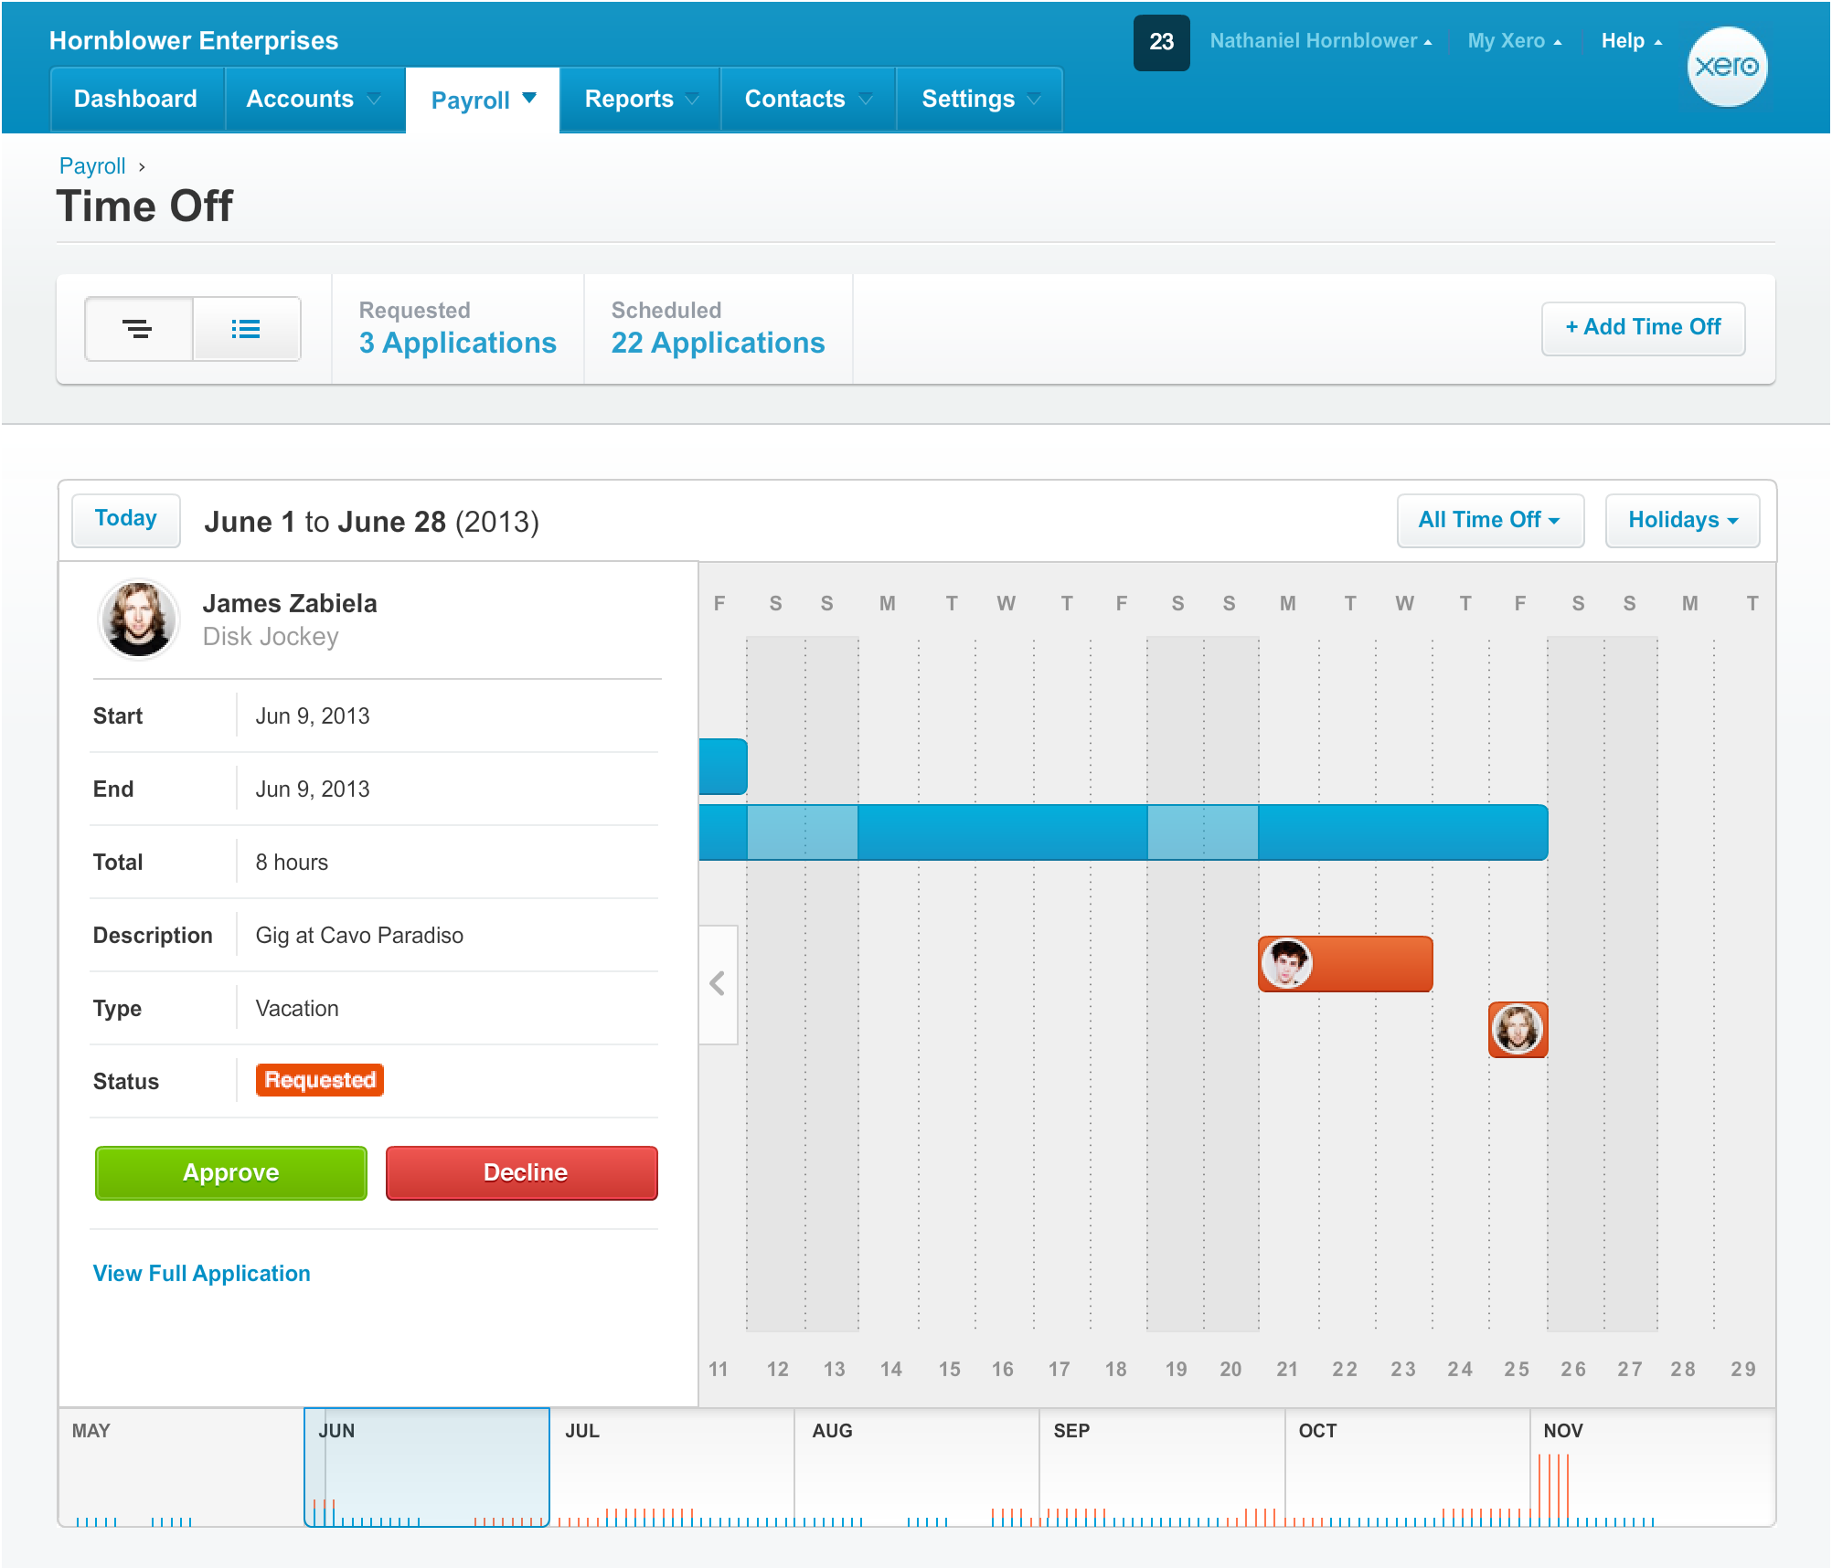This screenshot has height=1568, width=1832.
Task: Select small orange request with blond avatar
Action: tap(1518, 1029)
